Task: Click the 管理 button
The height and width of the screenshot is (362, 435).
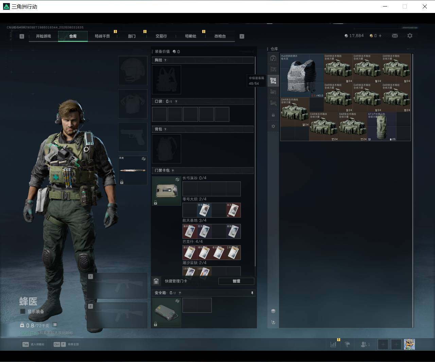Action: tap(236, 281)
